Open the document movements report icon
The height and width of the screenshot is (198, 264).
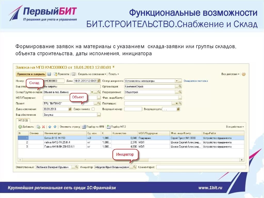(73, 74)
